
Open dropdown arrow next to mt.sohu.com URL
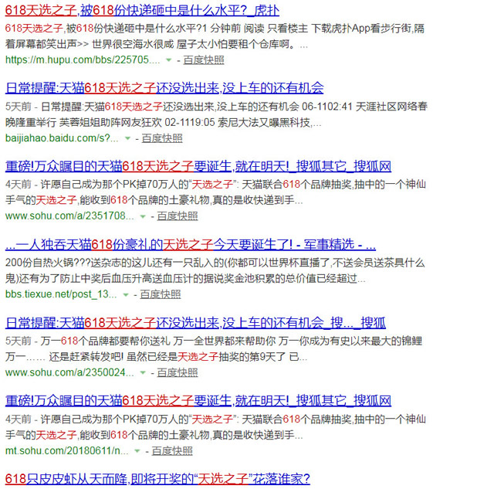pos(139,452)
